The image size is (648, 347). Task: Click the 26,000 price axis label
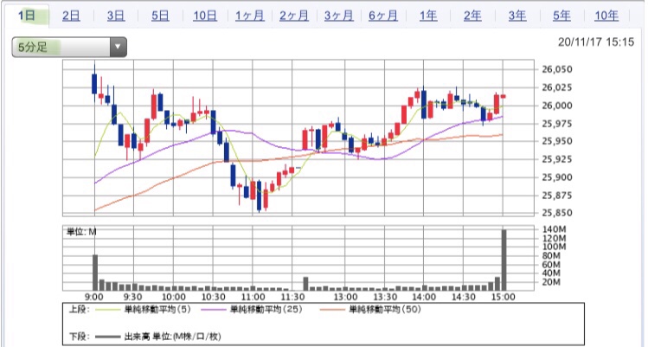(556, 106)
